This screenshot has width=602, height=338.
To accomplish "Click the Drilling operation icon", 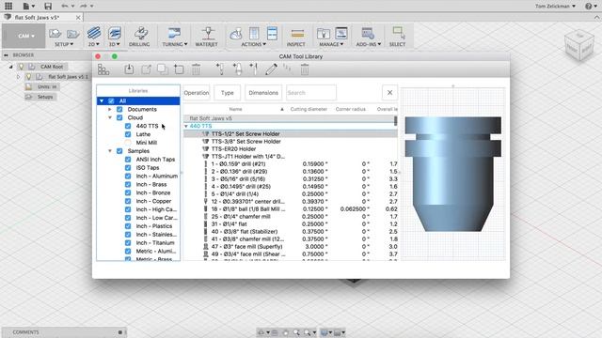I will tap(140, 33).
